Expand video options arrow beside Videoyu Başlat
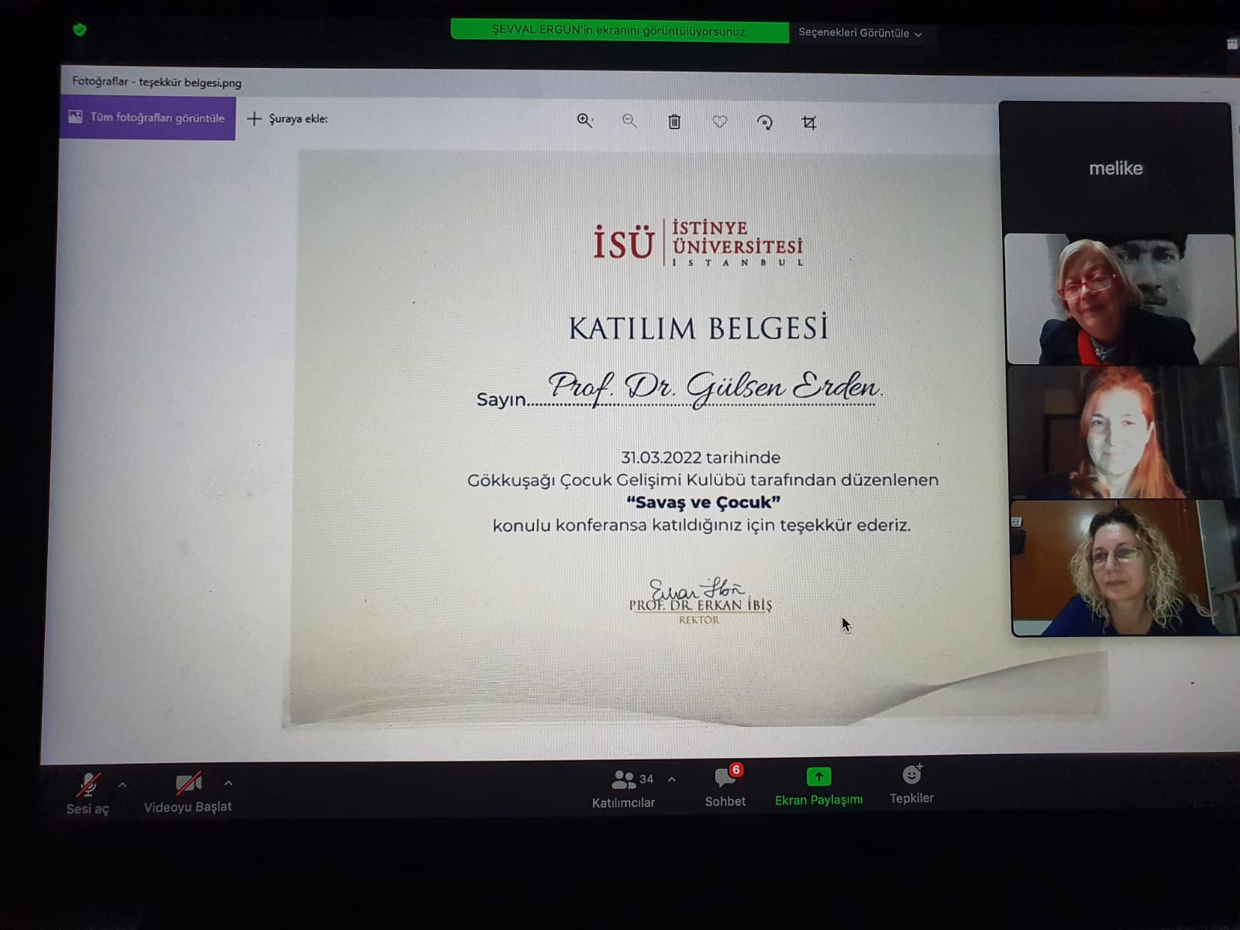Screen dimensions: 1240x930 click(229, 784)
